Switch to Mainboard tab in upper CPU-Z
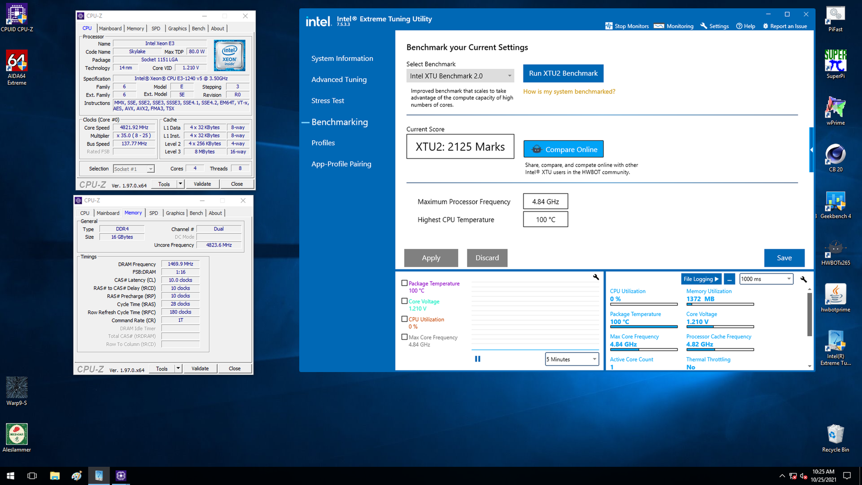The image size is (862, 485). pyautogui.click(x=110, y=28)
